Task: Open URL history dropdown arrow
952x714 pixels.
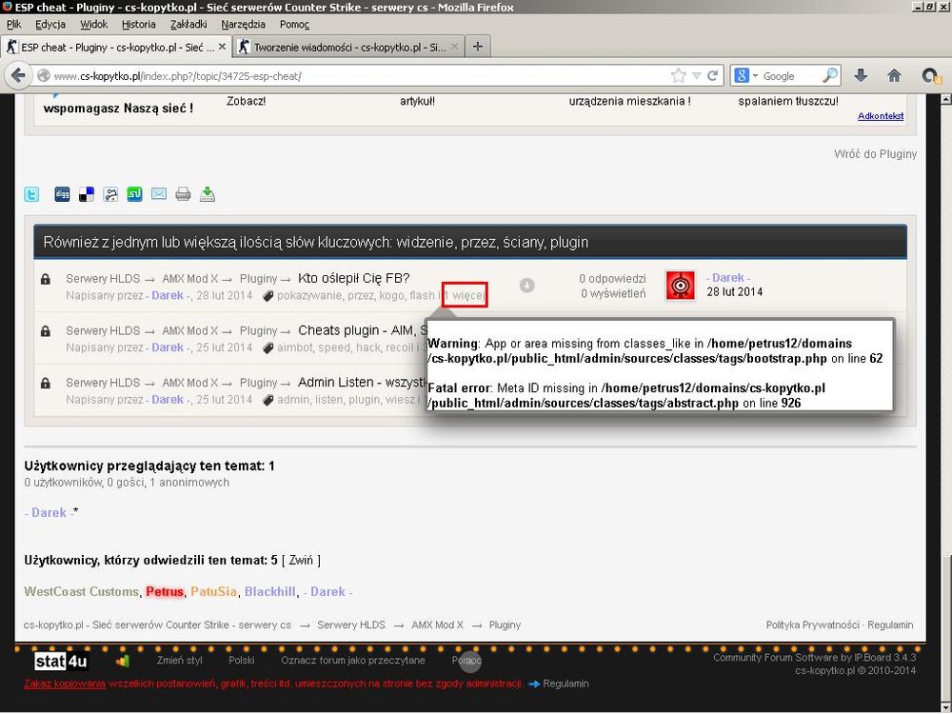Action: 697,75
